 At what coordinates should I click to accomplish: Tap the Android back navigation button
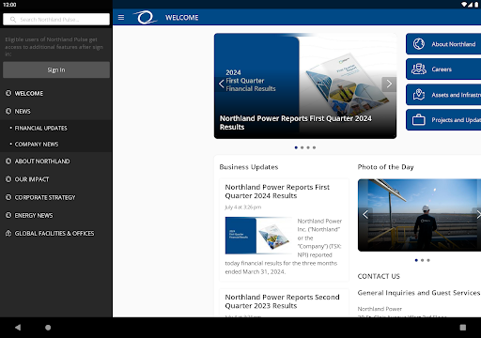point(18,328)
